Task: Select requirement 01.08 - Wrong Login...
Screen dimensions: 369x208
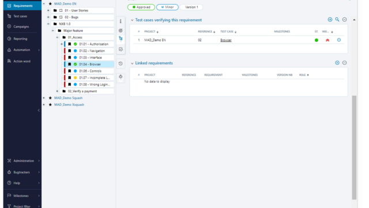Action: point(89,84)
